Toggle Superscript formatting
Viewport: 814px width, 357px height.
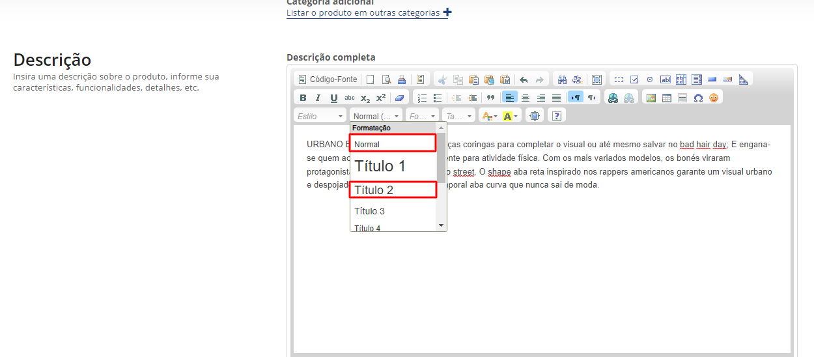381,98
